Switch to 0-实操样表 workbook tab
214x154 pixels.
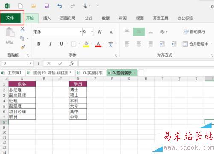91,73
